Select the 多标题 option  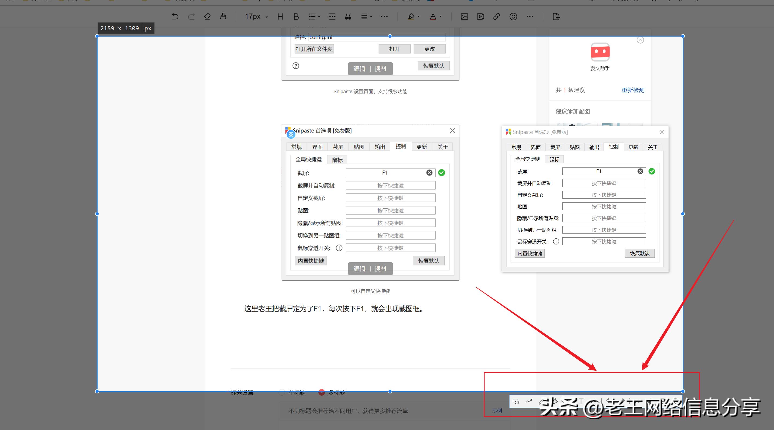point(322,392)
